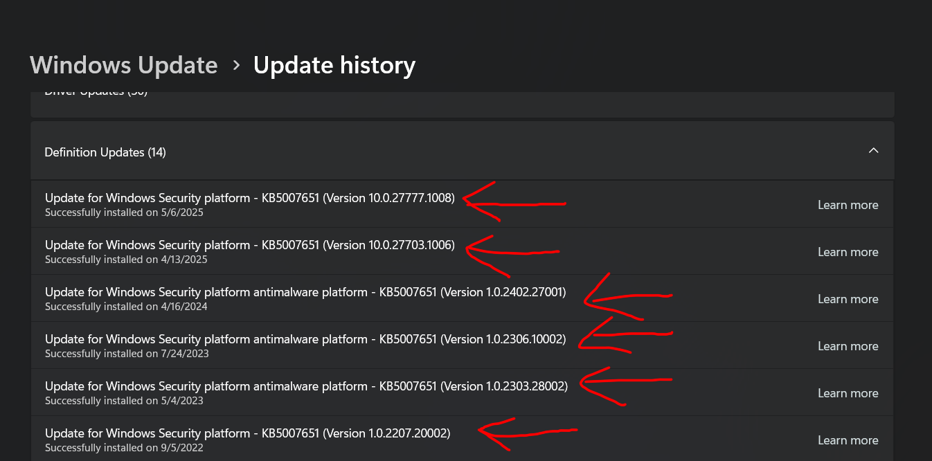
Task: Go back to Windows Update breadcrumb
Action: tap(123, 65)
